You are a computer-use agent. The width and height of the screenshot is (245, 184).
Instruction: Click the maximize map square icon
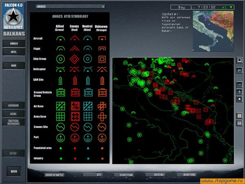[239, 60]
